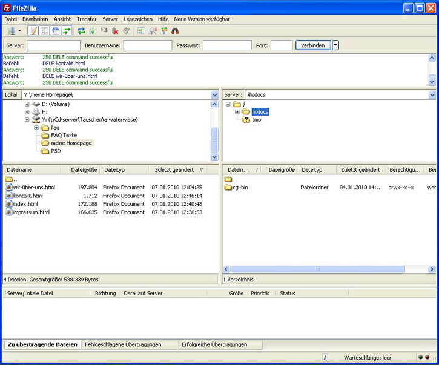This screenshot has height=365, width=439.
Task: Click the Refresh file lists icon
Action: [x=81, y=31]
